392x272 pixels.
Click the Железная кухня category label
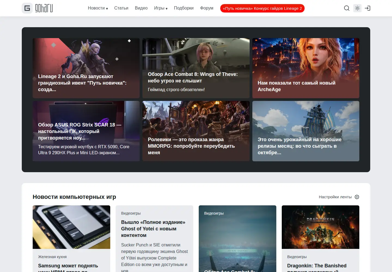coord(52,257)
